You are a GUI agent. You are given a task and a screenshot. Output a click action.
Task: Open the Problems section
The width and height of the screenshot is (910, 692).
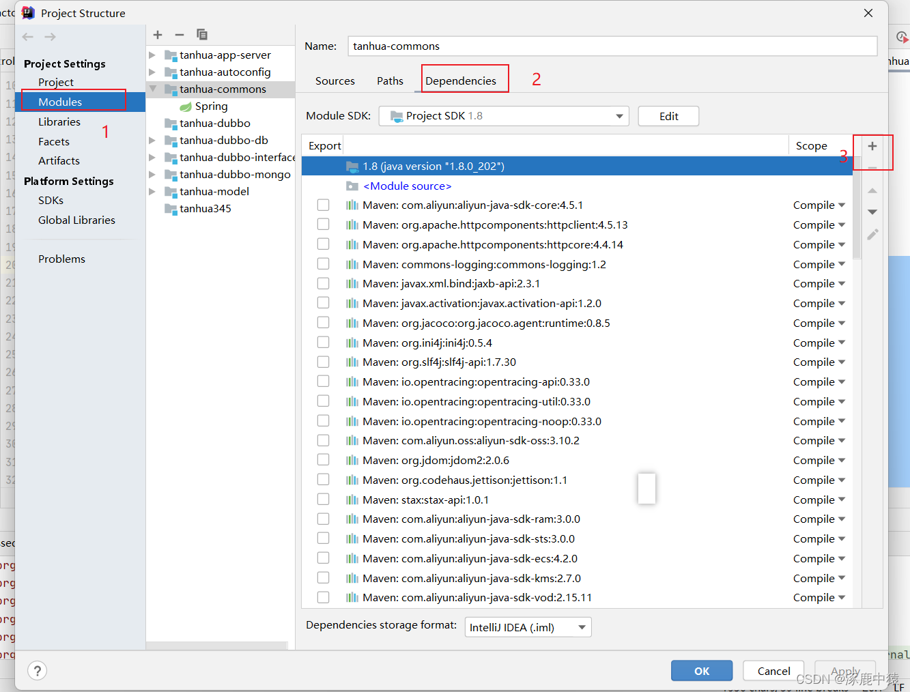[x=61, y=259]
